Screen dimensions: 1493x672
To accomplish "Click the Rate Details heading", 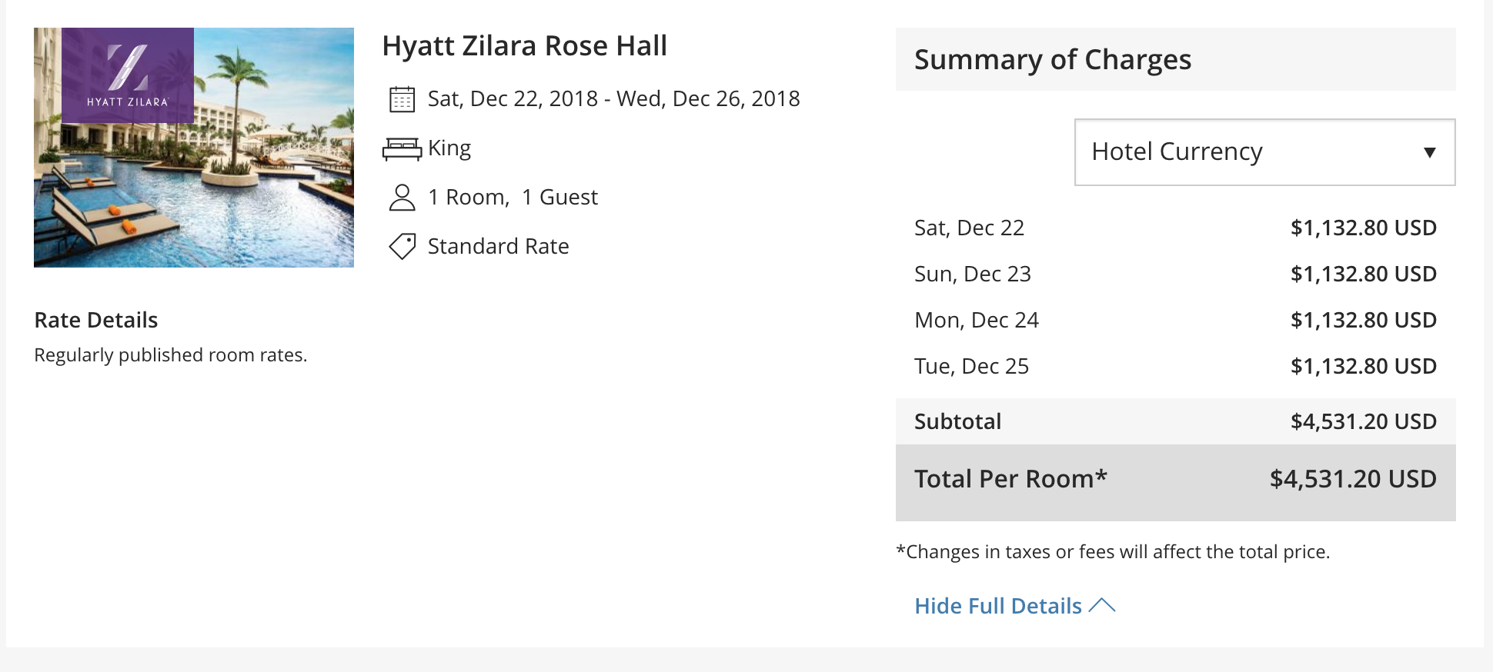I will tap(96, 320).
